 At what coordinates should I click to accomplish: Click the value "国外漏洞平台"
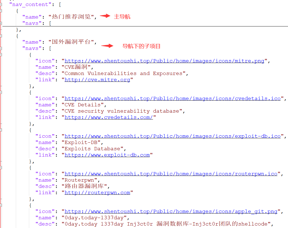pyautogui.click(x=71, y=42)
